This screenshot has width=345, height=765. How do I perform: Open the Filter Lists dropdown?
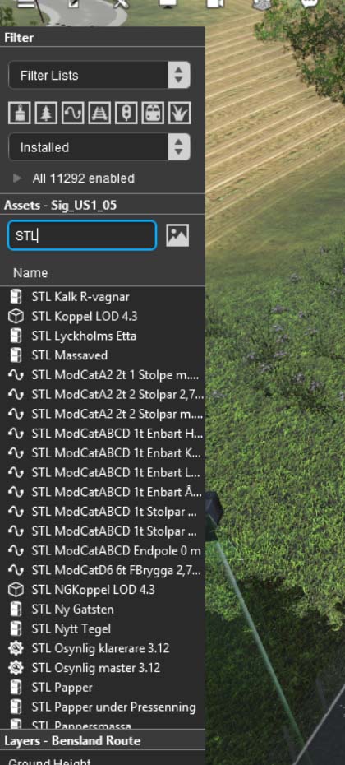[x=99, y=75]
